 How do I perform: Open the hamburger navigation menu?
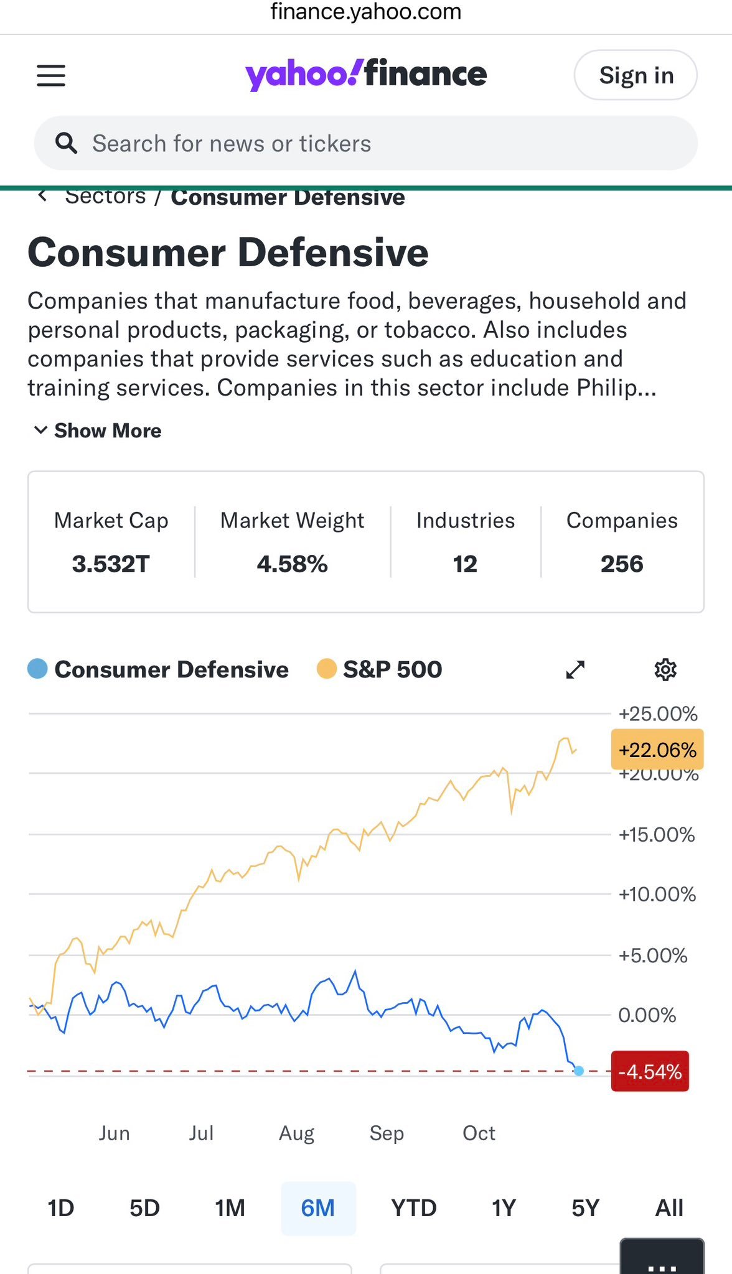click(51, 75)
